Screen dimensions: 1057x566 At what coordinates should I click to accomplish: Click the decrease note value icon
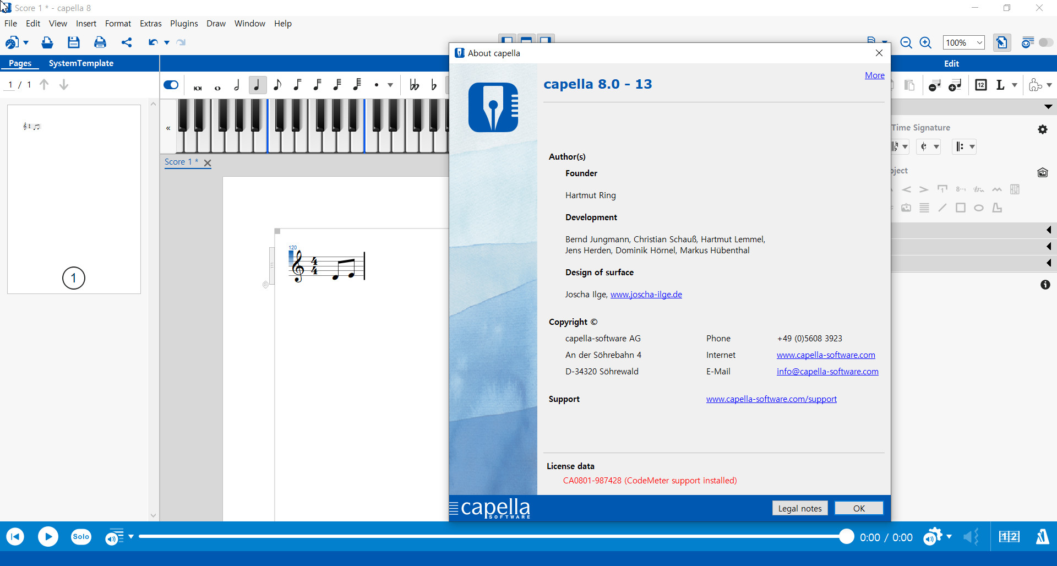(x=935, y=85)
